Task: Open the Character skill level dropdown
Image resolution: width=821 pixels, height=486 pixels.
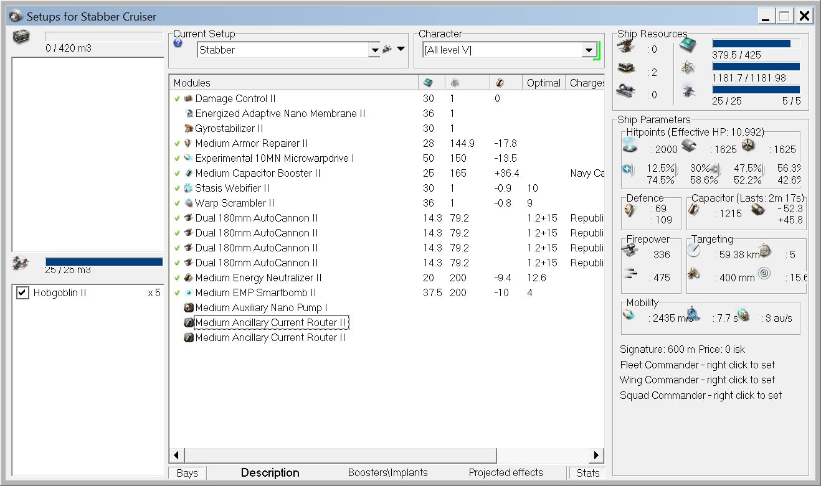Action: tap(587, 50)
